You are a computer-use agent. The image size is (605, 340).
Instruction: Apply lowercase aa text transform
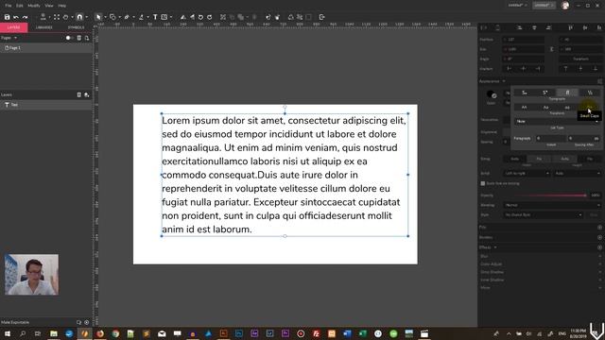pyautogui.click(x=567, y=107)
